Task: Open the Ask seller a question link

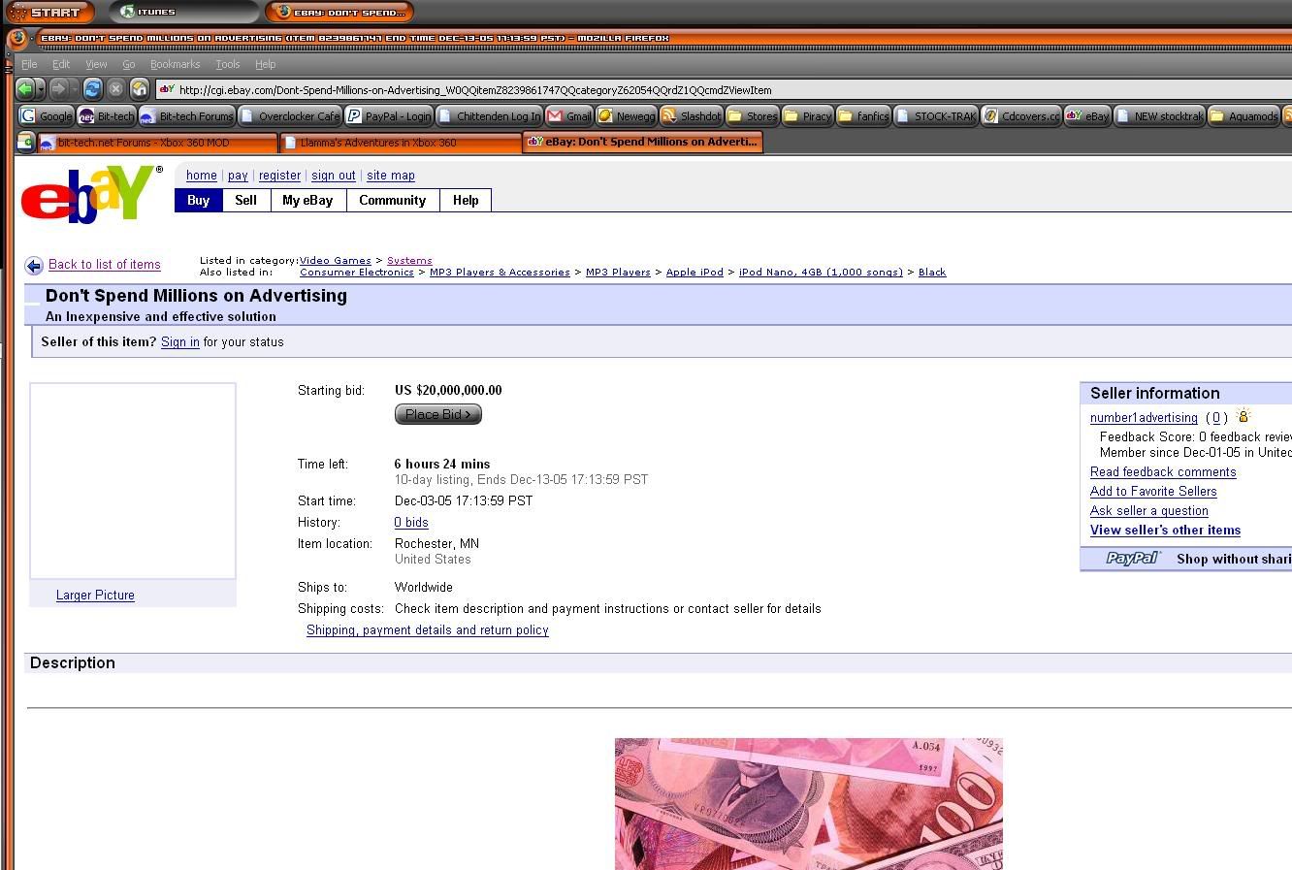Action: coord(1148,511)
